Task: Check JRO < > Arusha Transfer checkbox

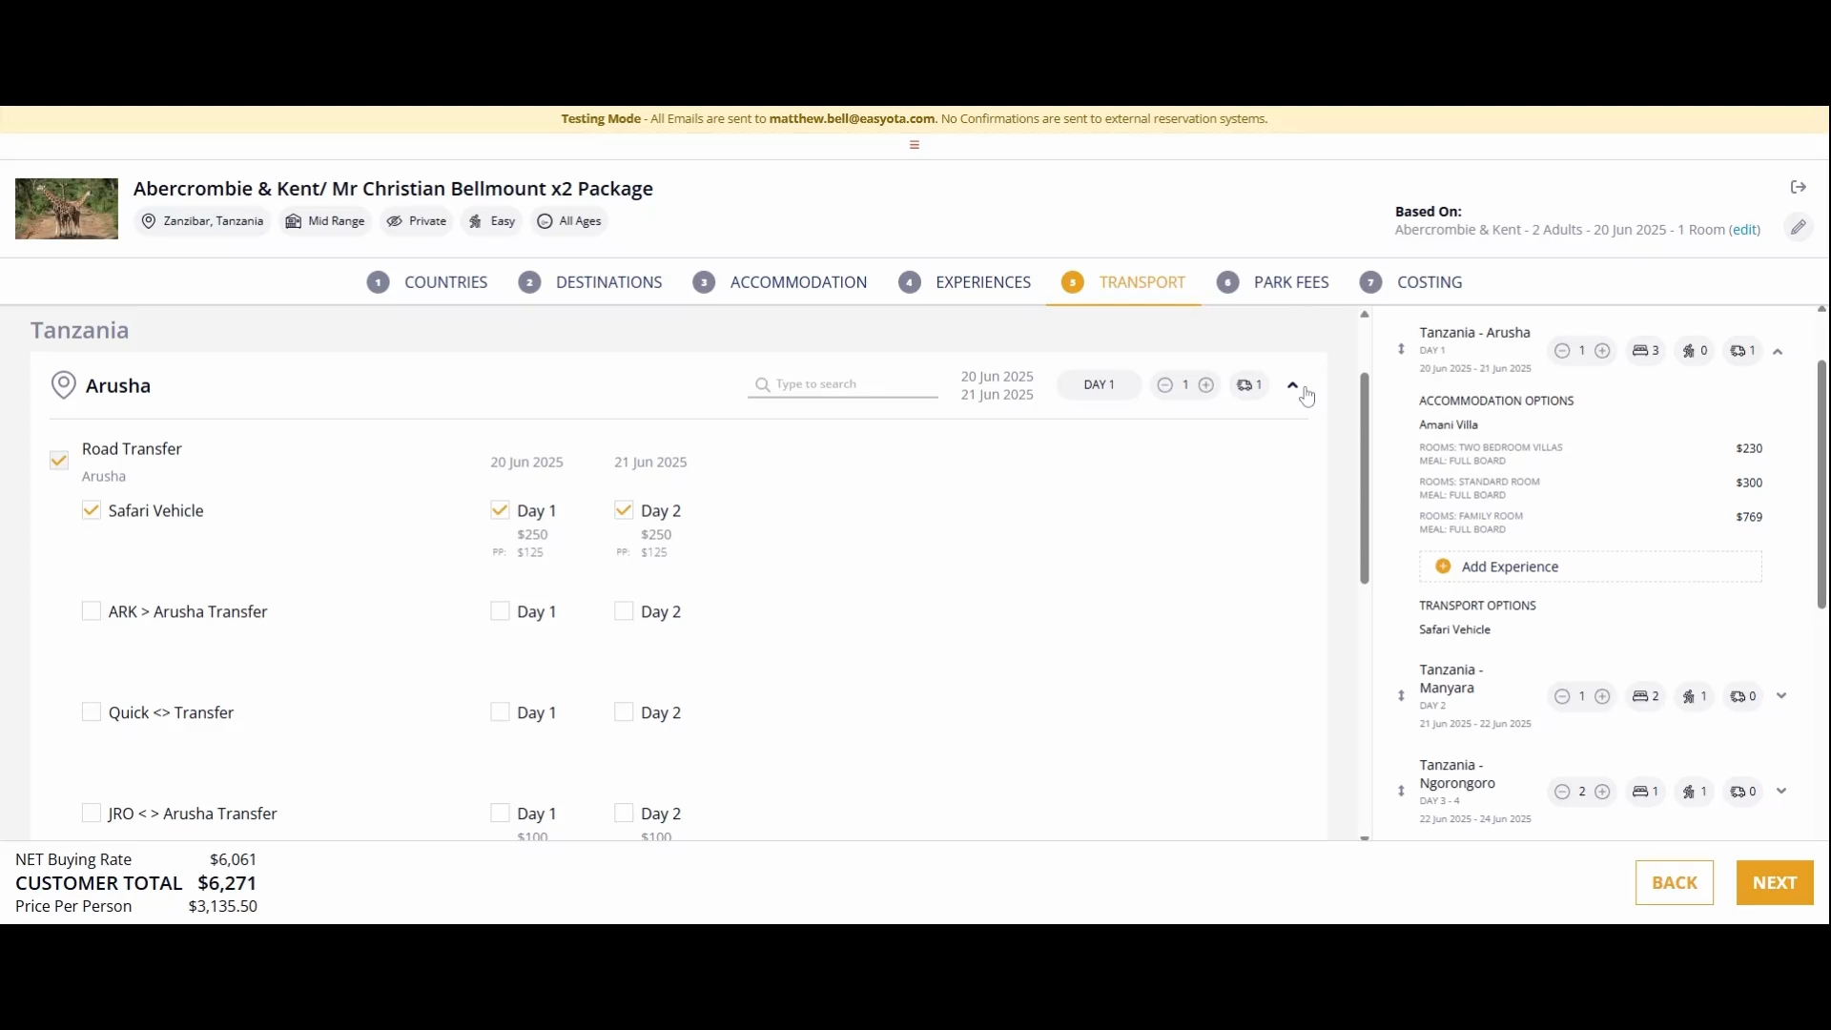Action: point(92,814)
